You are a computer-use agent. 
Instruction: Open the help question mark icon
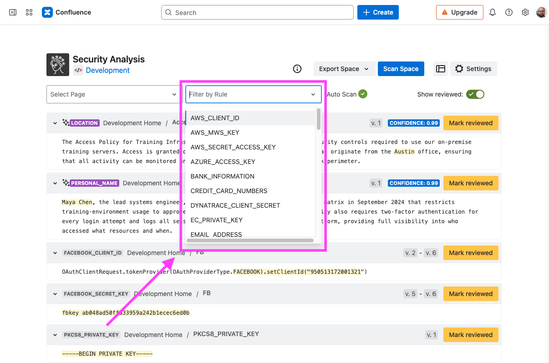[x=509, y=12]
